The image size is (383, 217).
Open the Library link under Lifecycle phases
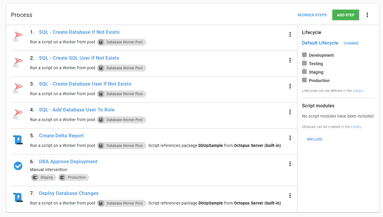pos(358,91)
